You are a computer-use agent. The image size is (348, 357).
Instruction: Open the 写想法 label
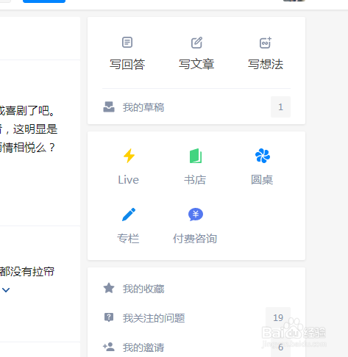tap(266, 65)
